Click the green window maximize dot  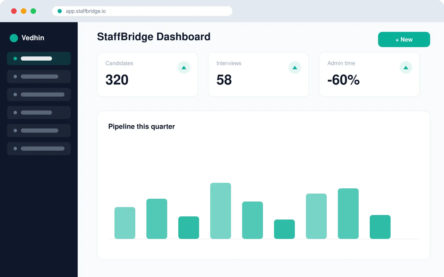pyautogui.click(x=33, y=11)
